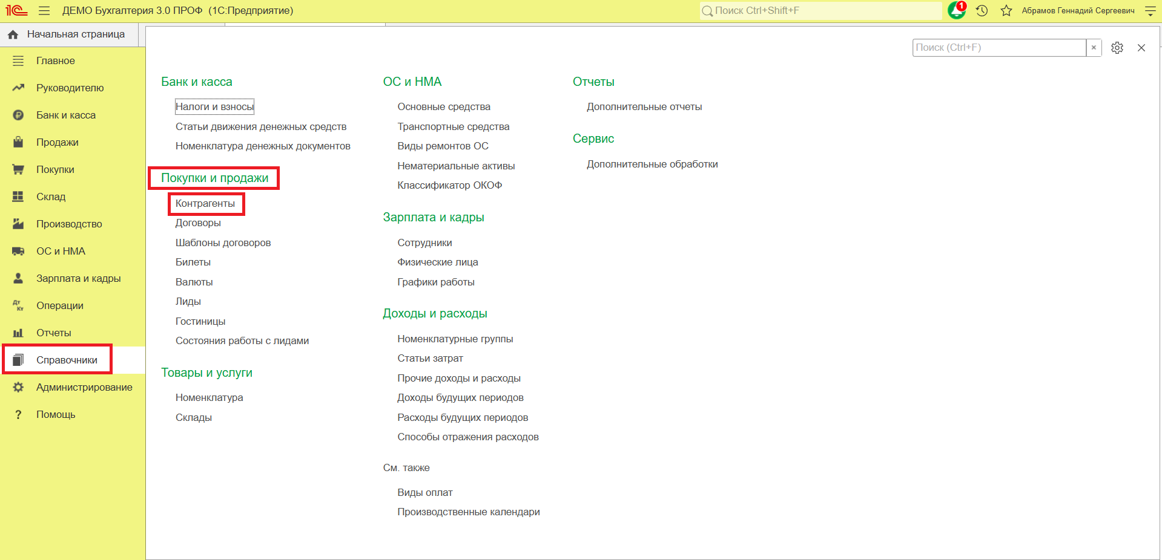Click the hamburger main menu icon

(x=44, y=11)
